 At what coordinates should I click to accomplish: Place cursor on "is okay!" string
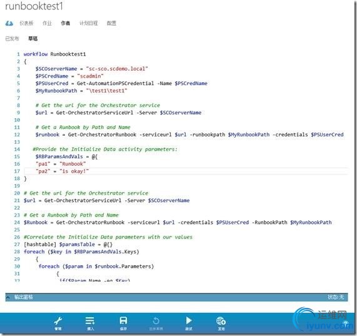74,171
